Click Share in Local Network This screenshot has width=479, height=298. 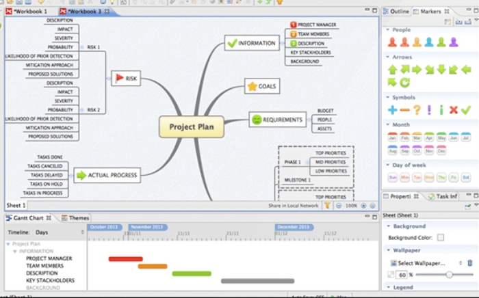pyautogui.click(x=293, y=205)
